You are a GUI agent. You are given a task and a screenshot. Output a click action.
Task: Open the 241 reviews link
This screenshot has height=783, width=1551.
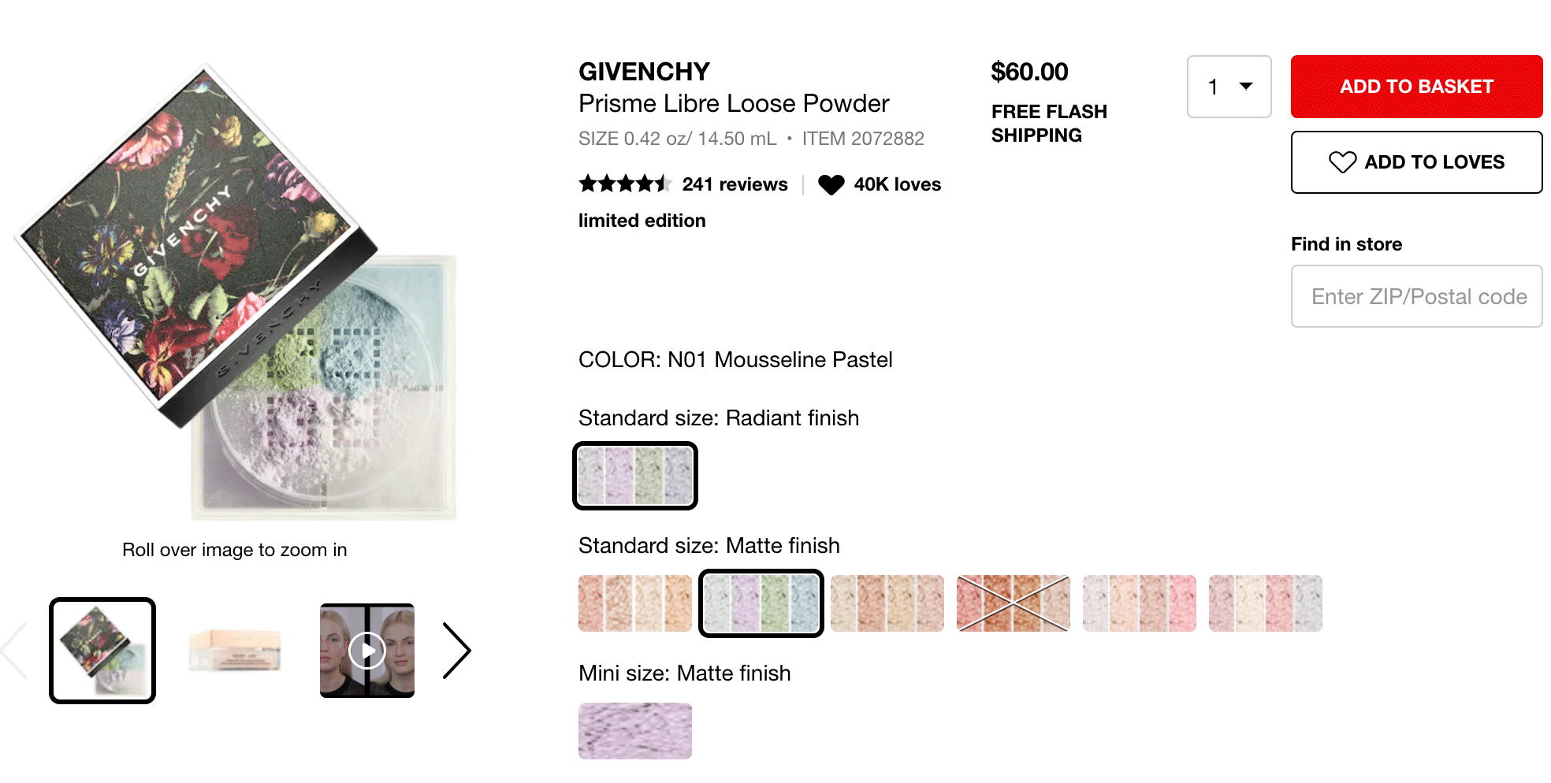click(735, 184)
